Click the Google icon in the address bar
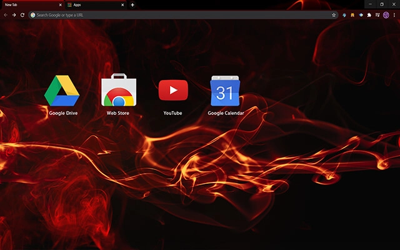 33,15
